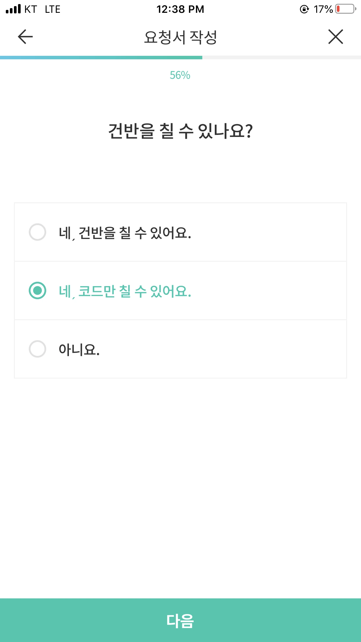Select the '아니요.' radio circle

pyautogui.click(x=37, y=349)
